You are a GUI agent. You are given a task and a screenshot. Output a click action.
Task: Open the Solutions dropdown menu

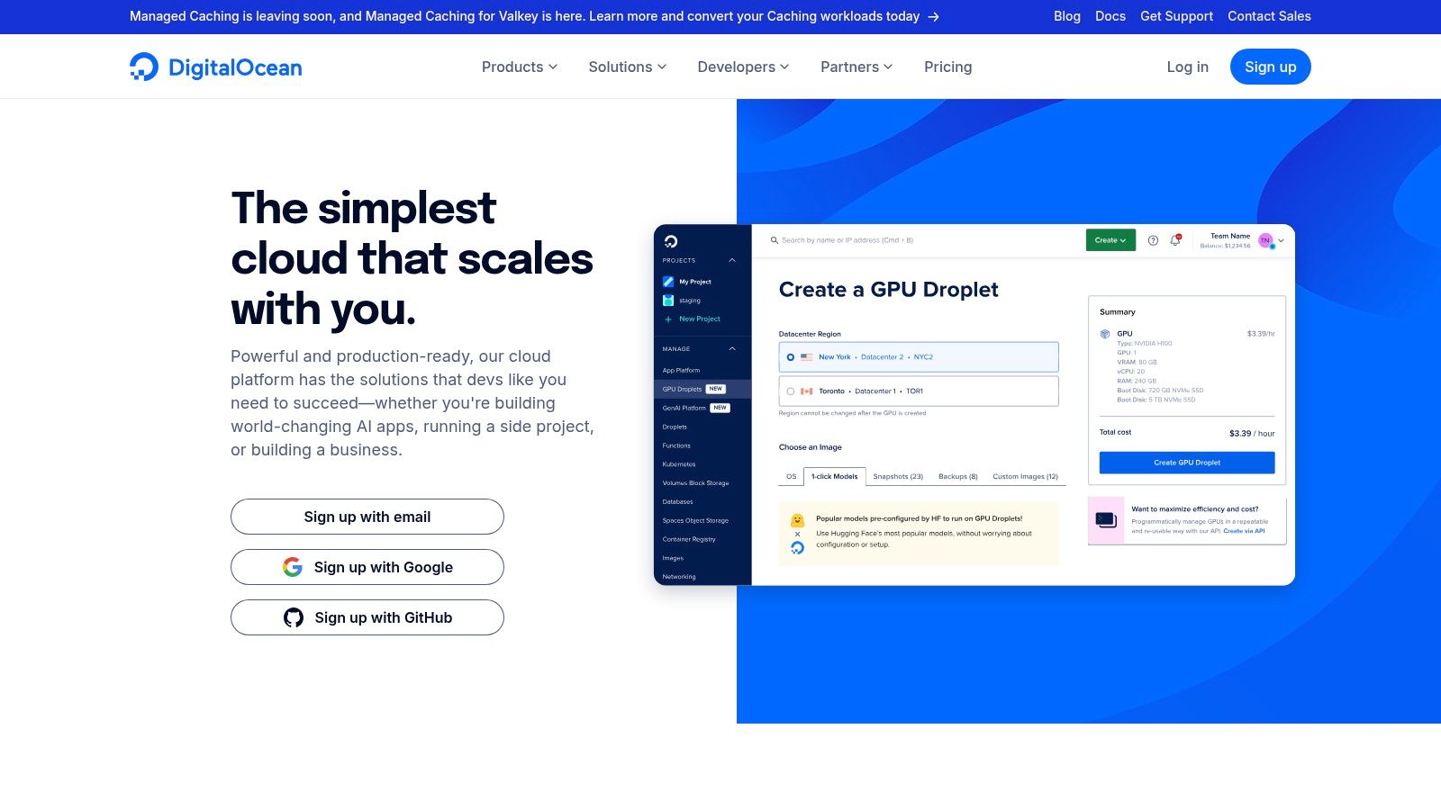point(628,67)
